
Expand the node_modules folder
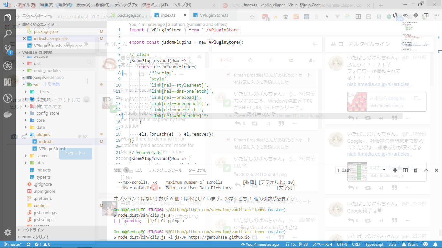47,70
